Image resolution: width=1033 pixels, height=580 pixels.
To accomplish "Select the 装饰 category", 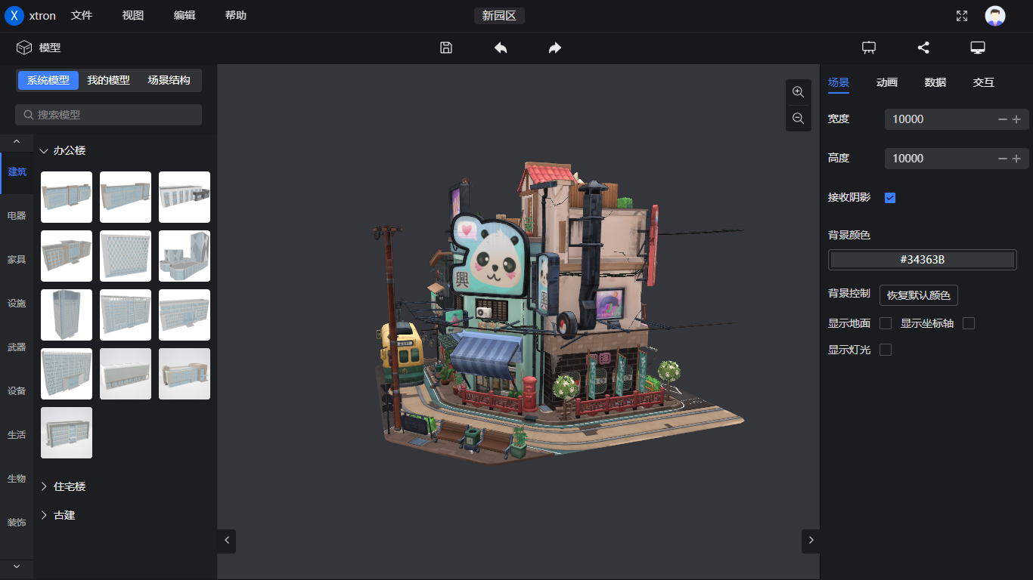I will (17, 523).
